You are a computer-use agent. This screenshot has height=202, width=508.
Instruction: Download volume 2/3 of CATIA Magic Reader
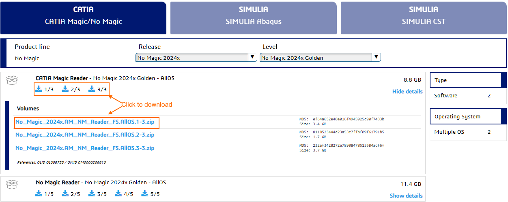coord(71,89)
